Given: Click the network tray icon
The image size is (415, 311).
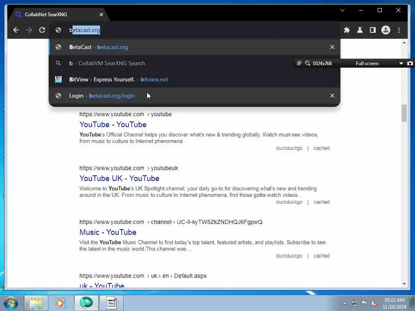Looking at the screenshot, I should (x=354, y=303).
